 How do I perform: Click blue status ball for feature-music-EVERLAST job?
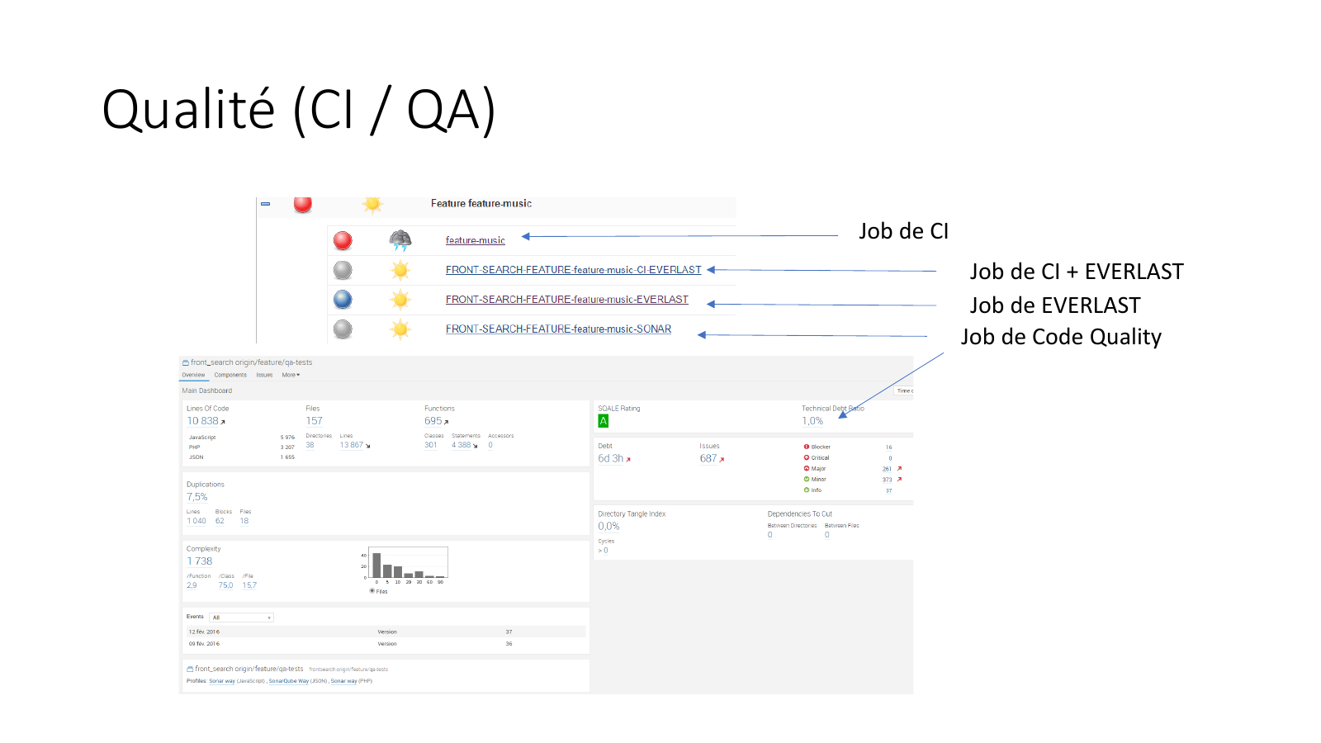[343, 300]
